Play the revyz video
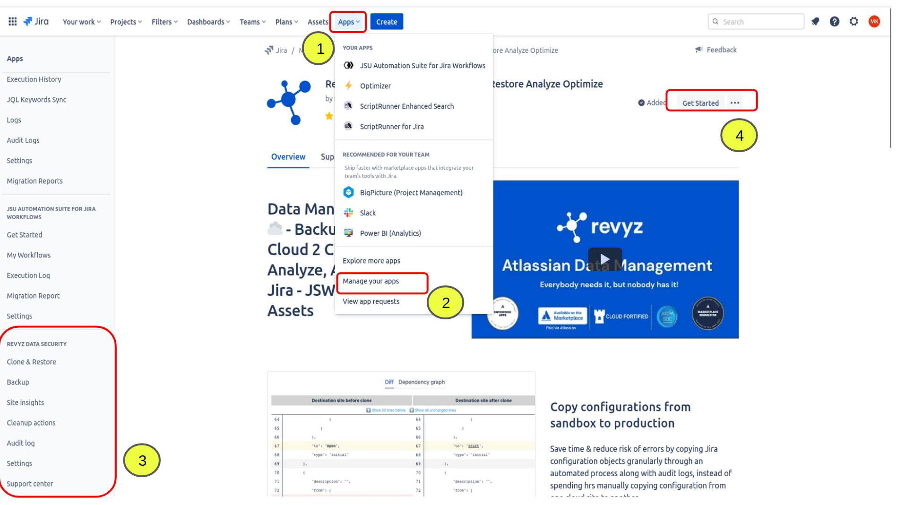 pyautogui.click(x=604, y=259)
